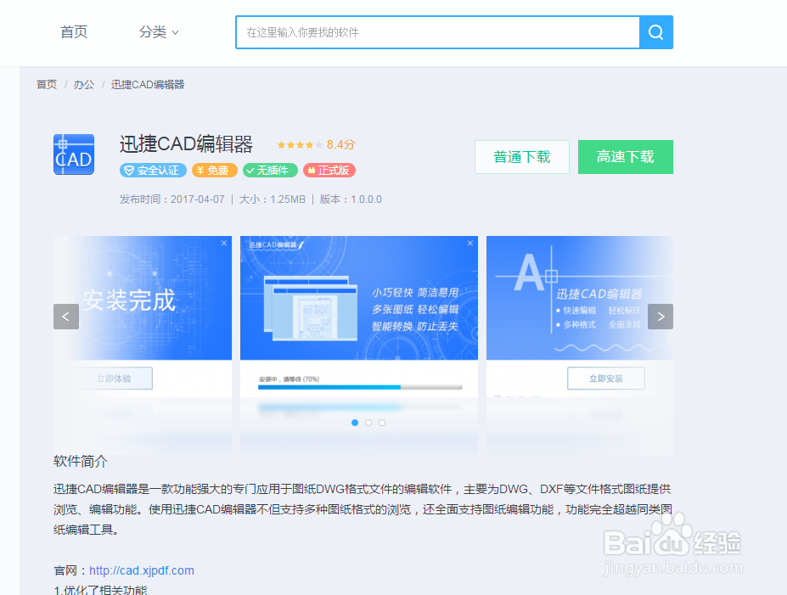Click the blue search magnifier button
This screenshot has width=787, height=595.
point(656,32)
